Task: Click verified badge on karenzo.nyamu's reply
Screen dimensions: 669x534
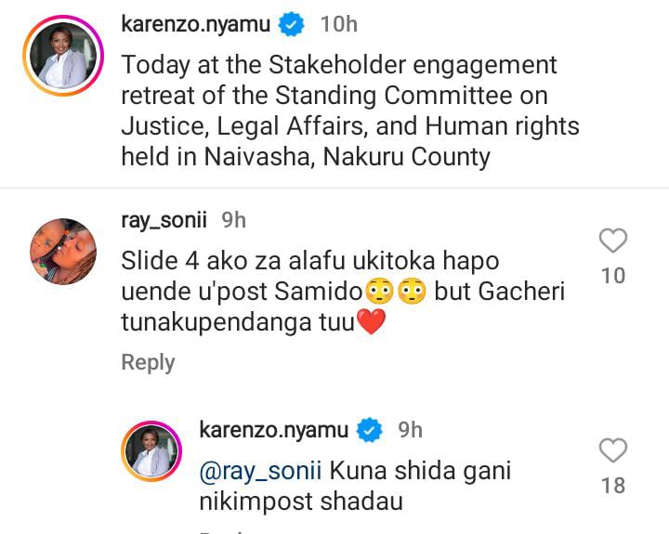Action: (x=370, y=430)
